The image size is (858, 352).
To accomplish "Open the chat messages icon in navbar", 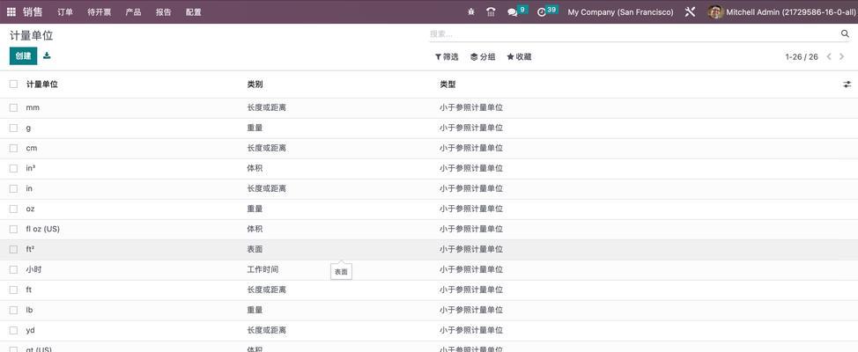I will (513, 12).
